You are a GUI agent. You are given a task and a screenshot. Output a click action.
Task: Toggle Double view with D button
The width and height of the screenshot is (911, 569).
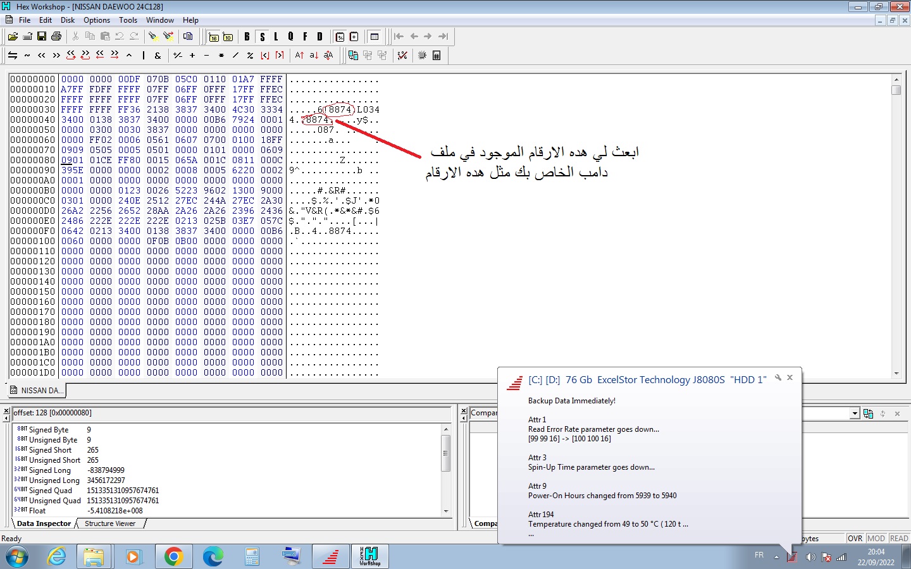[320, 37]
